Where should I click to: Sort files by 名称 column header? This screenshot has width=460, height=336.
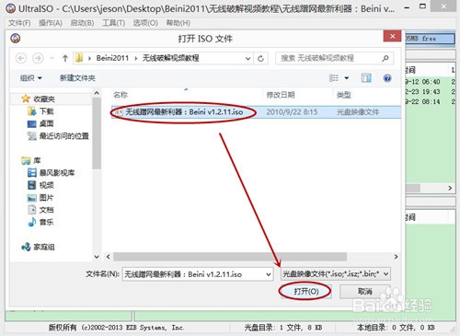point(121,95)
